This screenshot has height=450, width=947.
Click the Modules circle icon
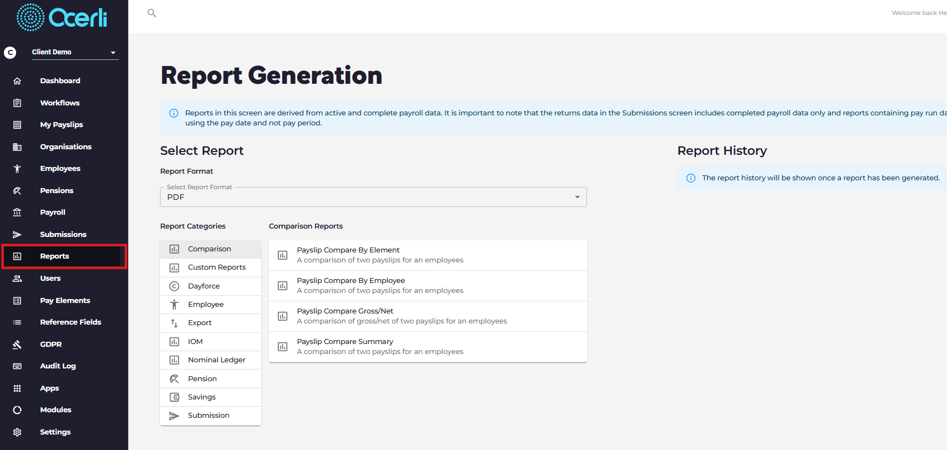[17, 410]
